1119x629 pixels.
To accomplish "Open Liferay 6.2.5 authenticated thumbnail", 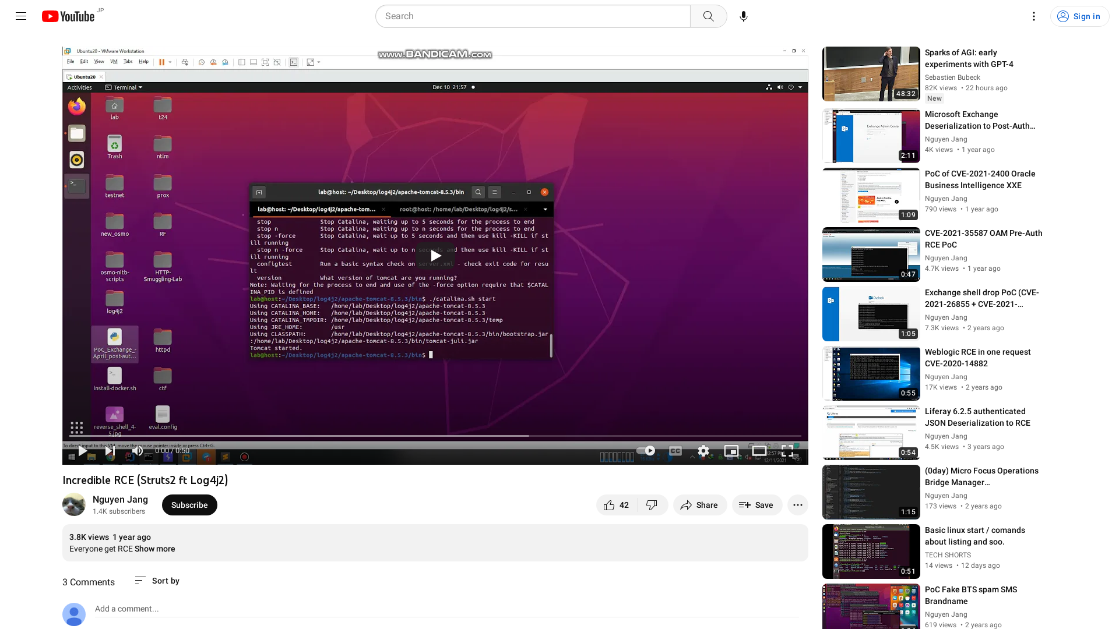I will pyautogui.click(x=871, y=433).
